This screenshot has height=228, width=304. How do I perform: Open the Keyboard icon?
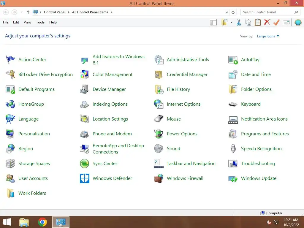pyautogui.click(x=233, y=104)
